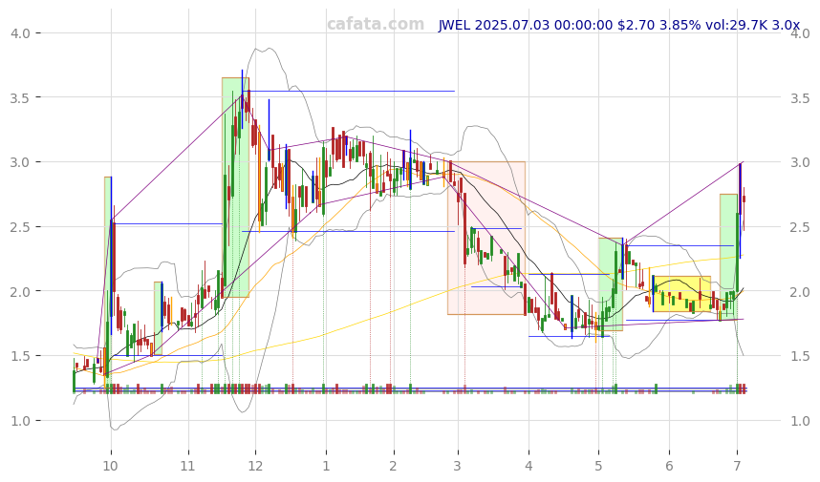
Task: Click the 2.0 label on the right axis
Action: (800, 291)
